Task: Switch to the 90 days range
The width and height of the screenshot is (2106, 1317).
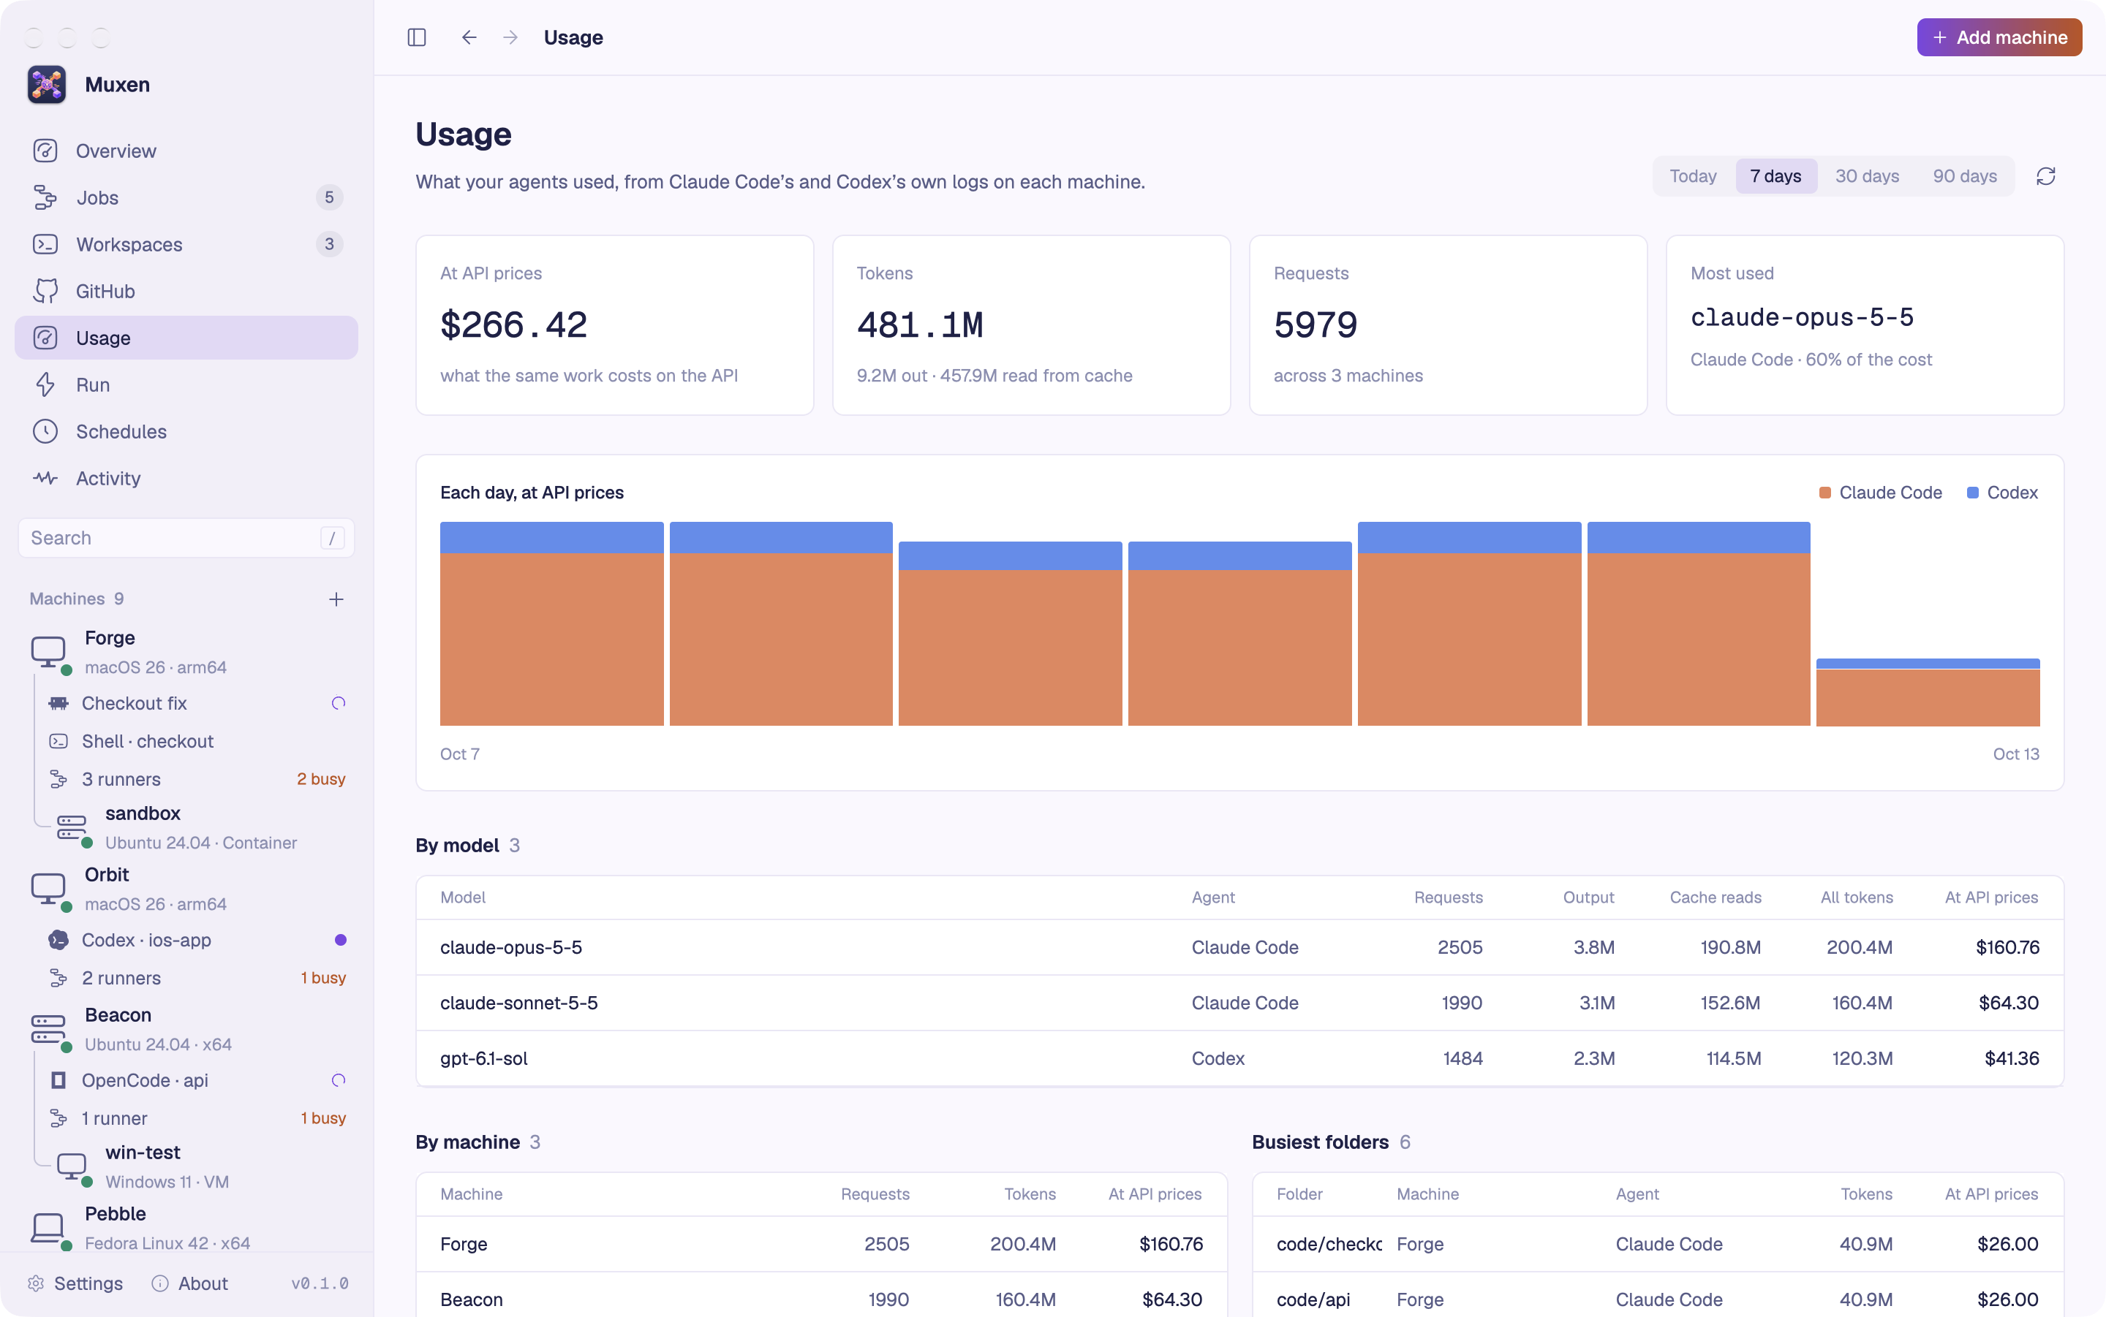Action: [1965, 176]
